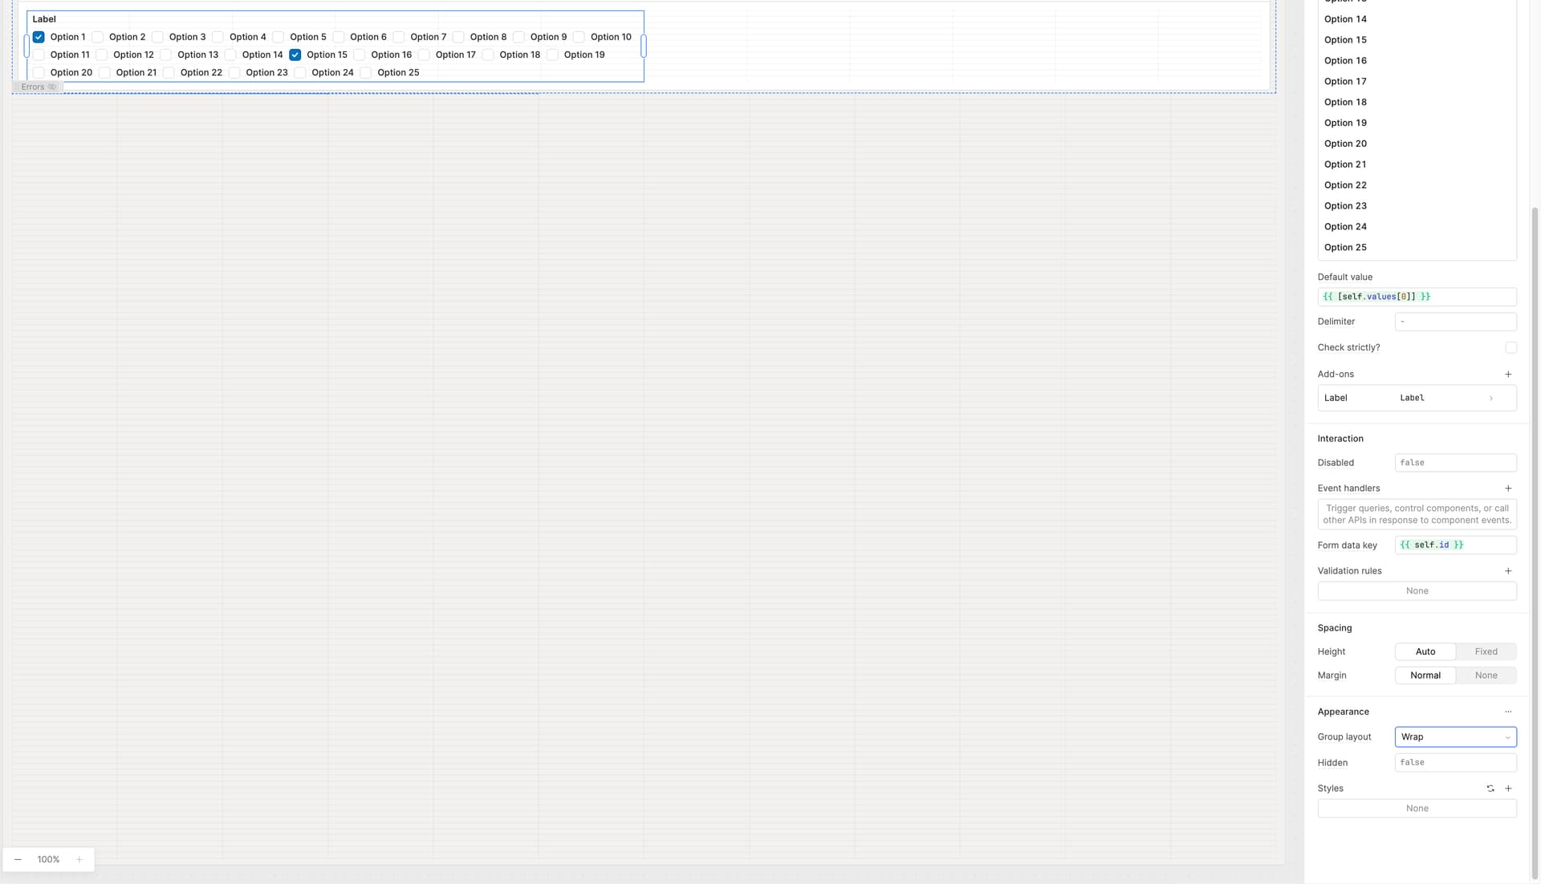This screenshot has width=1541, height=884.
Task: Add a validation rule with plus icon
Action: (x=1508, y=571)
